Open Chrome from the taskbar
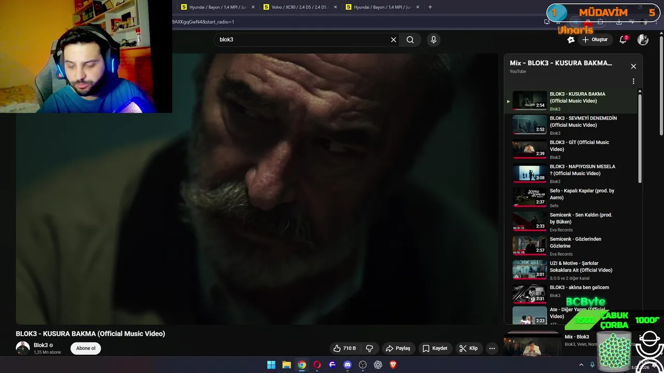The height and width of the screenshot is (373, 664). tap(302, 365)
